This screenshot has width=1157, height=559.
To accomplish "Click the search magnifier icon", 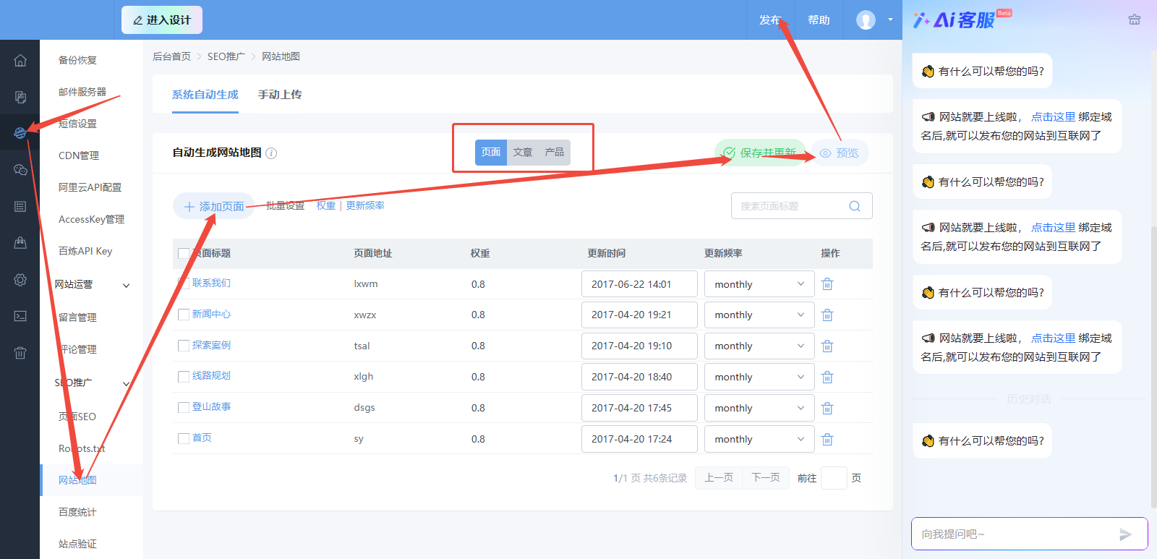I will coord(855,206).
